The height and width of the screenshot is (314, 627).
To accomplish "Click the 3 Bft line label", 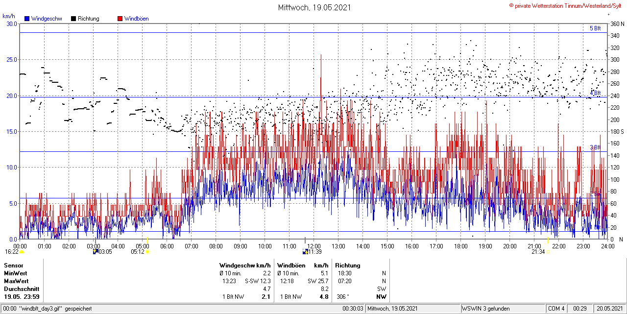I will [595, 147].
